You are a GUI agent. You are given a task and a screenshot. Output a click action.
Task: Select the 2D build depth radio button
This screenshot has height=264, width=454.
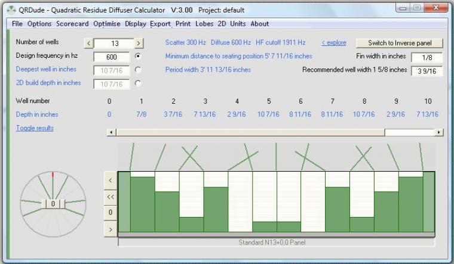(x=138, y=83)
